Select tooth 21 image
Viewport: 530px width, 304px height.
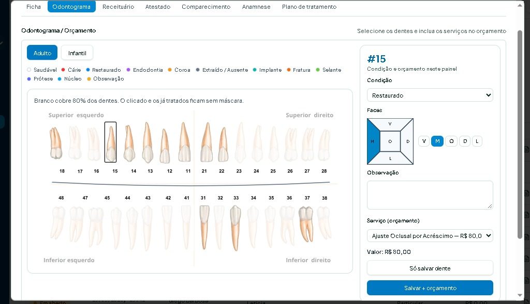pos(207,142)
